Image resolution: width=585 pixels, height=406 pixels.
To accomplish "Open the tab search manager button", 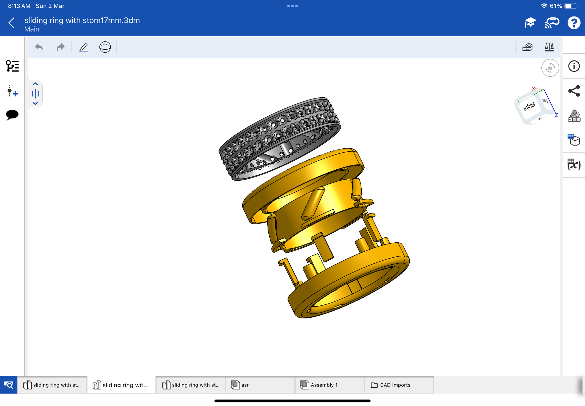I will pyautogui.click(x=9, y=385).
